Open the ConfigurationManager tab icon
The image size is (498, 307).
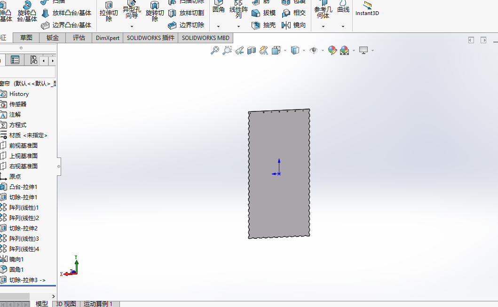tap(33, 60)
